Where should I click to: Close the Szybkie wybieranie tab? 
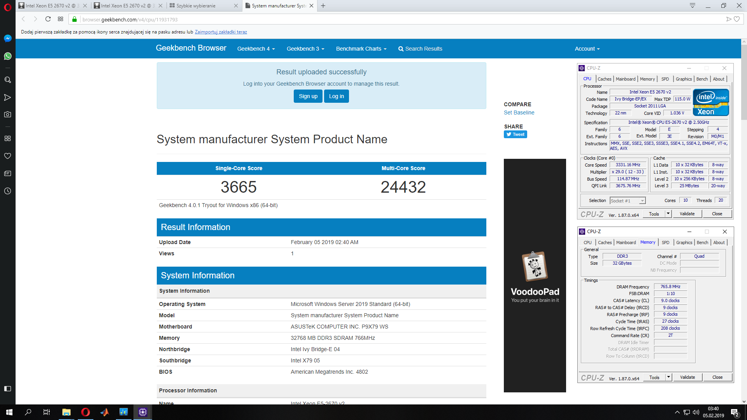click(236, 6)
